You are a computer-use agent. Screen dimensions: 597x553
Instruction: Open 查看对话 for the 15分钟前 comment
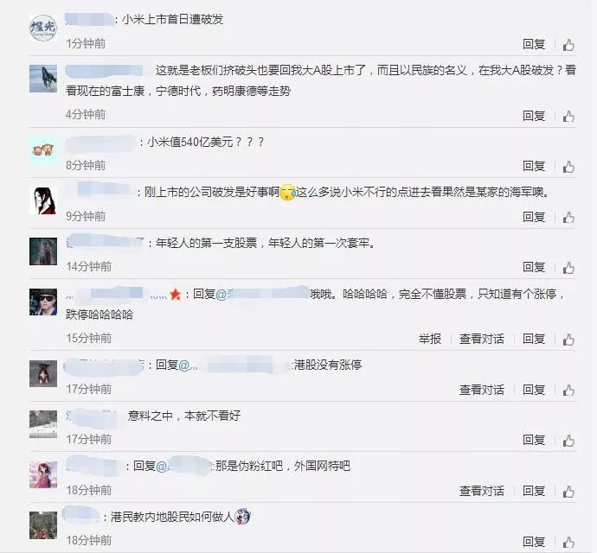[x=482, y=339]
